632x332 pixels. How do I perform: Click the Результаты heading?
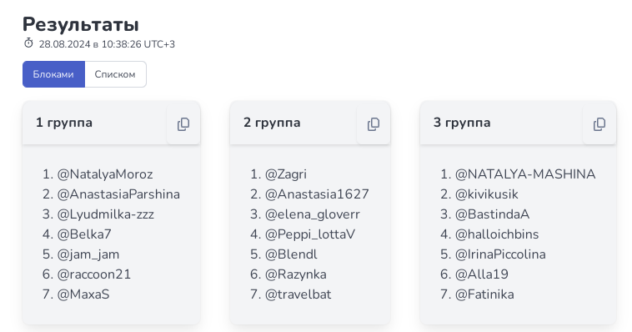click(81, 24)
